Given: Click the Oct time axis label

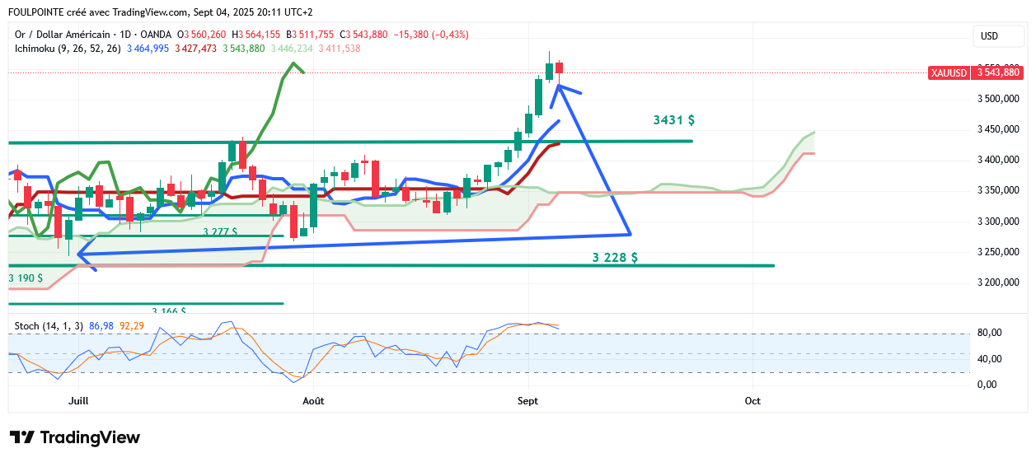Looking at the screenshot, I should (752, 401).
